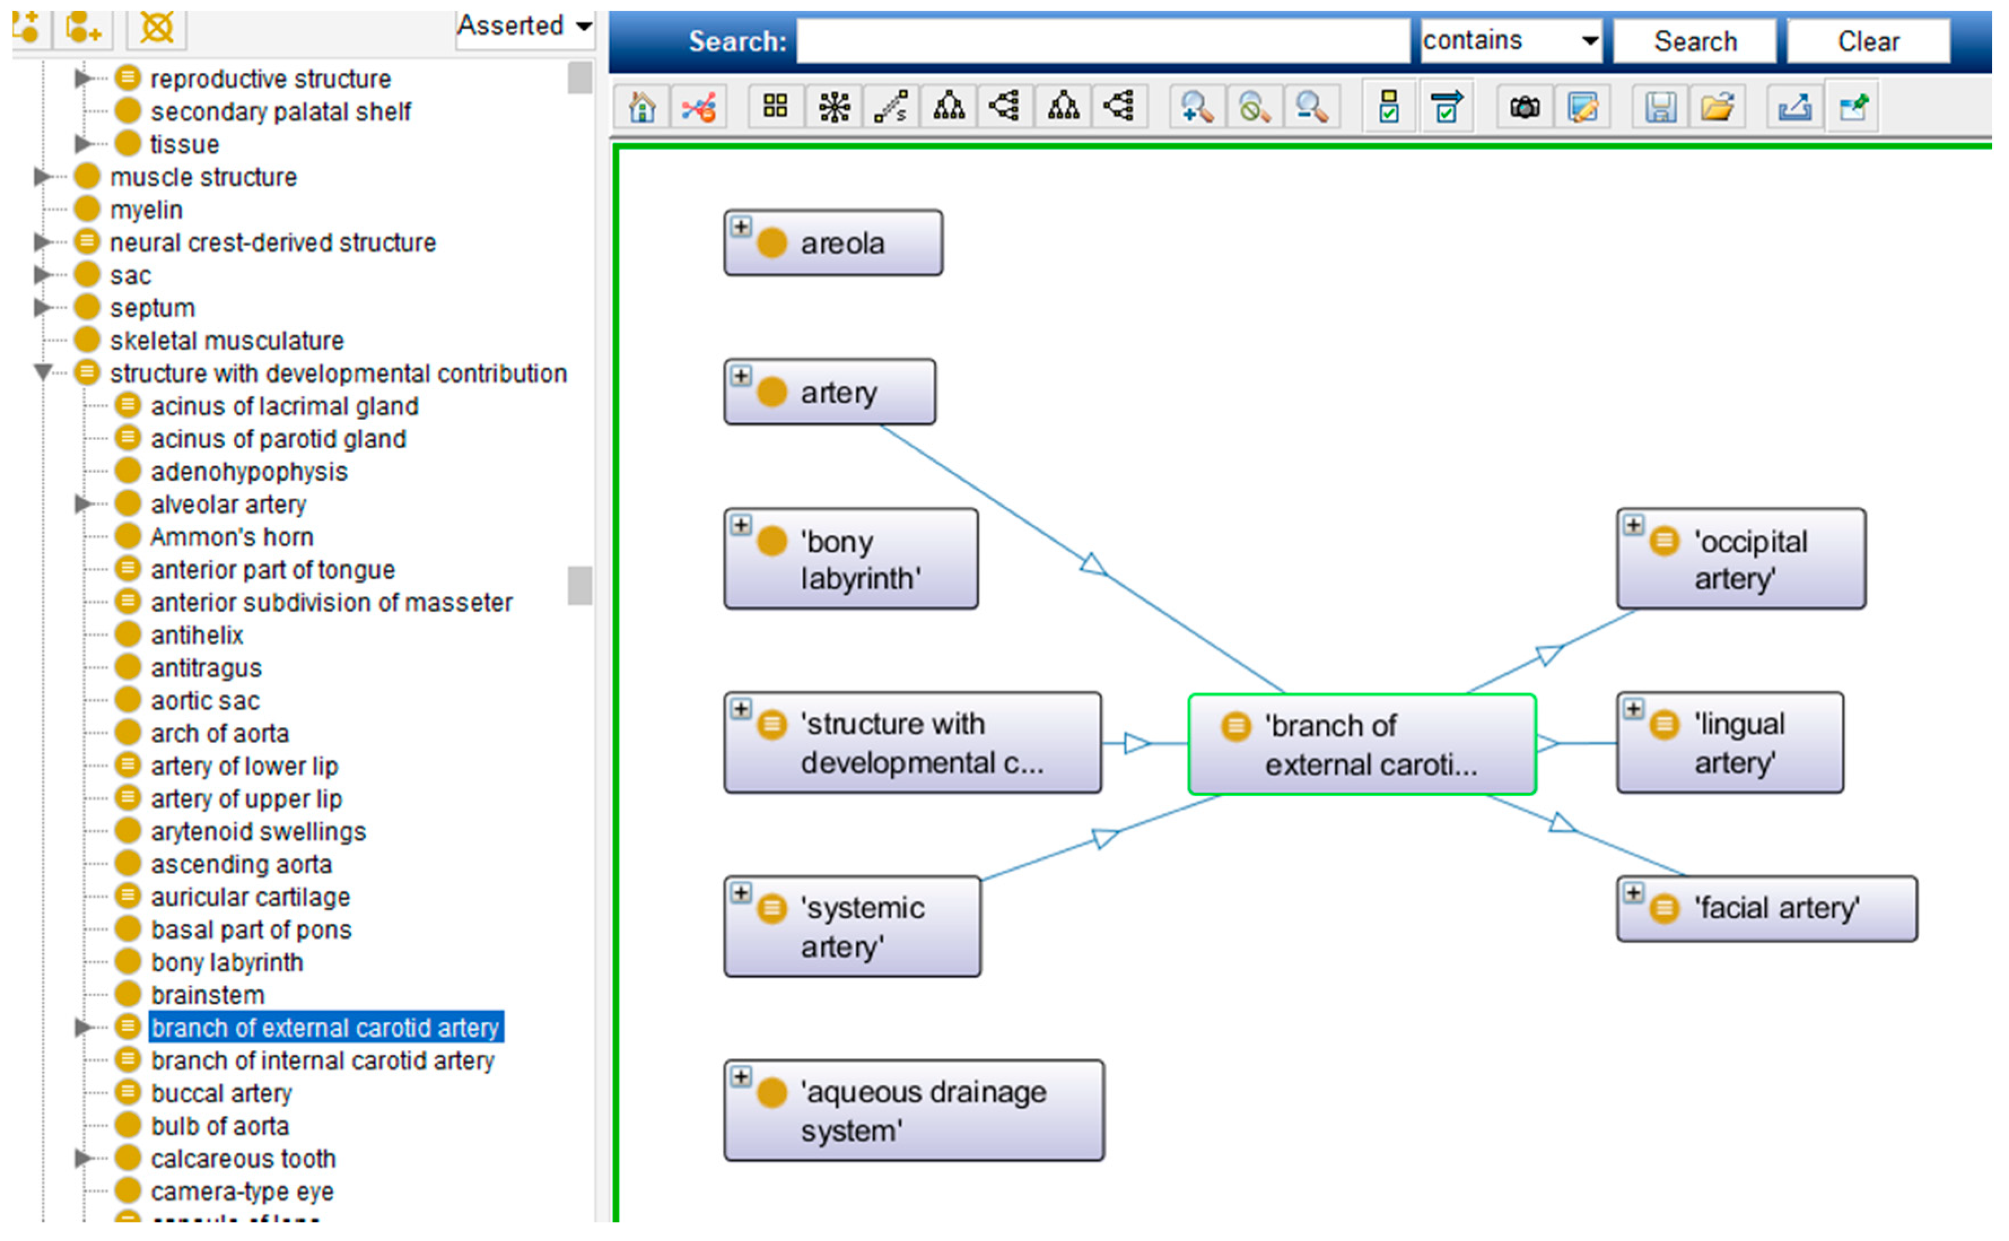Screen dimensions: 2009x1241
Task: Click the zoom in magnifier icon
Action: point(1196,108)
